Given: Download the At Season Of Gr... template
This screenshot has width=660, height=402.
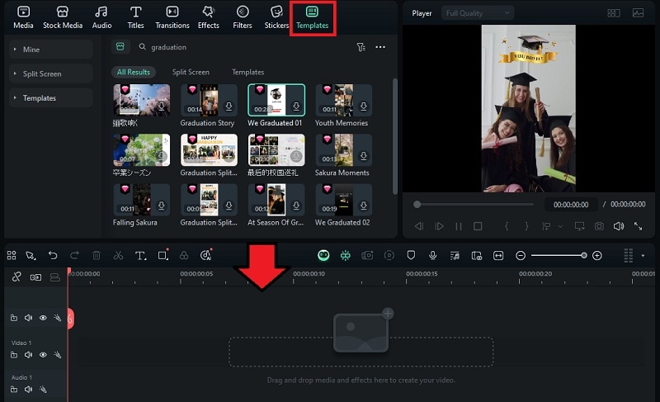Looking at the screenshot, I should [x=296, y=206].
